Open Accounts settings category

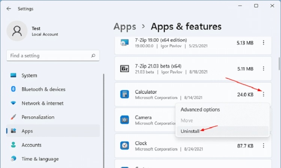click(x=53, y=145)
